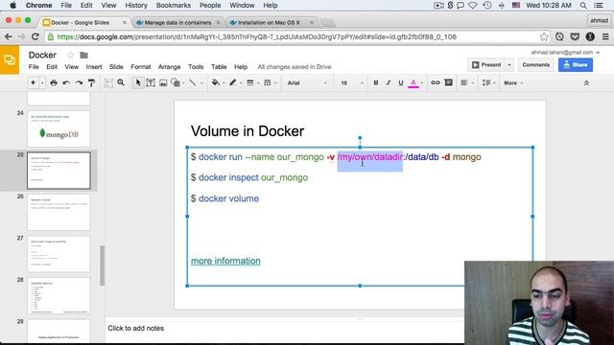Click the Text color A swatch
The width and height of the screenshot is (614, 345).
tap(413, 83)
